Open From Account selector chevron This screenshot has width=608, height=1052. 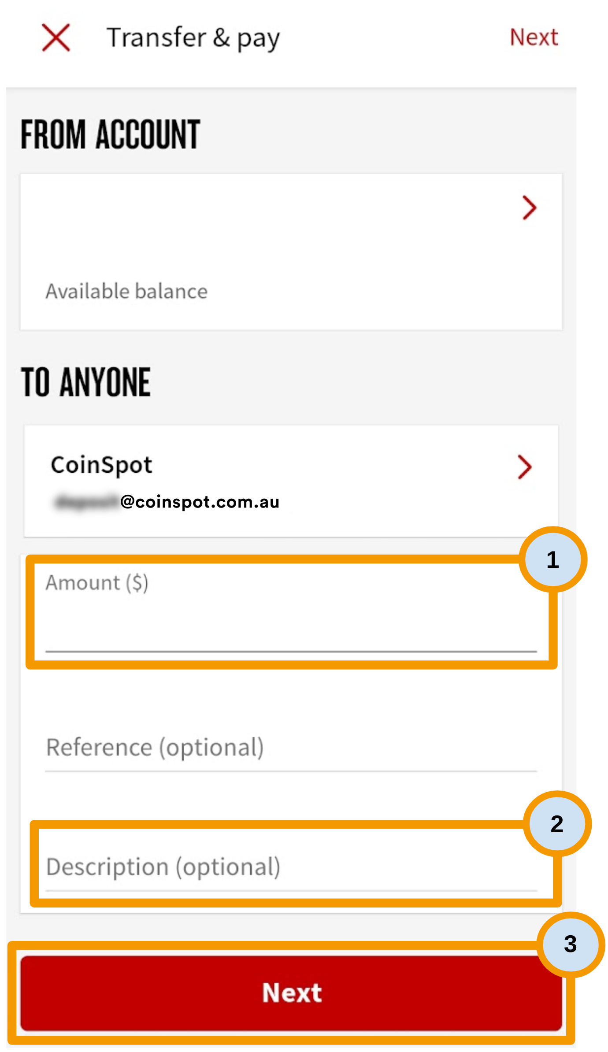click(x=530, y=207)
